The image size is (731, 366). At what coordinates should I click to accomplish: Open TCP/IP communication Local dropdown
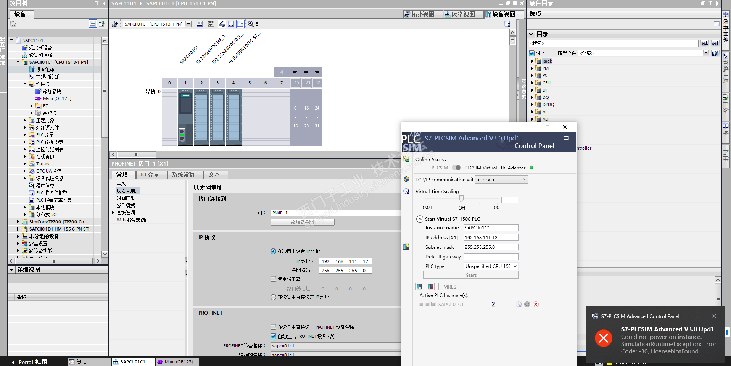coord(501,179)
